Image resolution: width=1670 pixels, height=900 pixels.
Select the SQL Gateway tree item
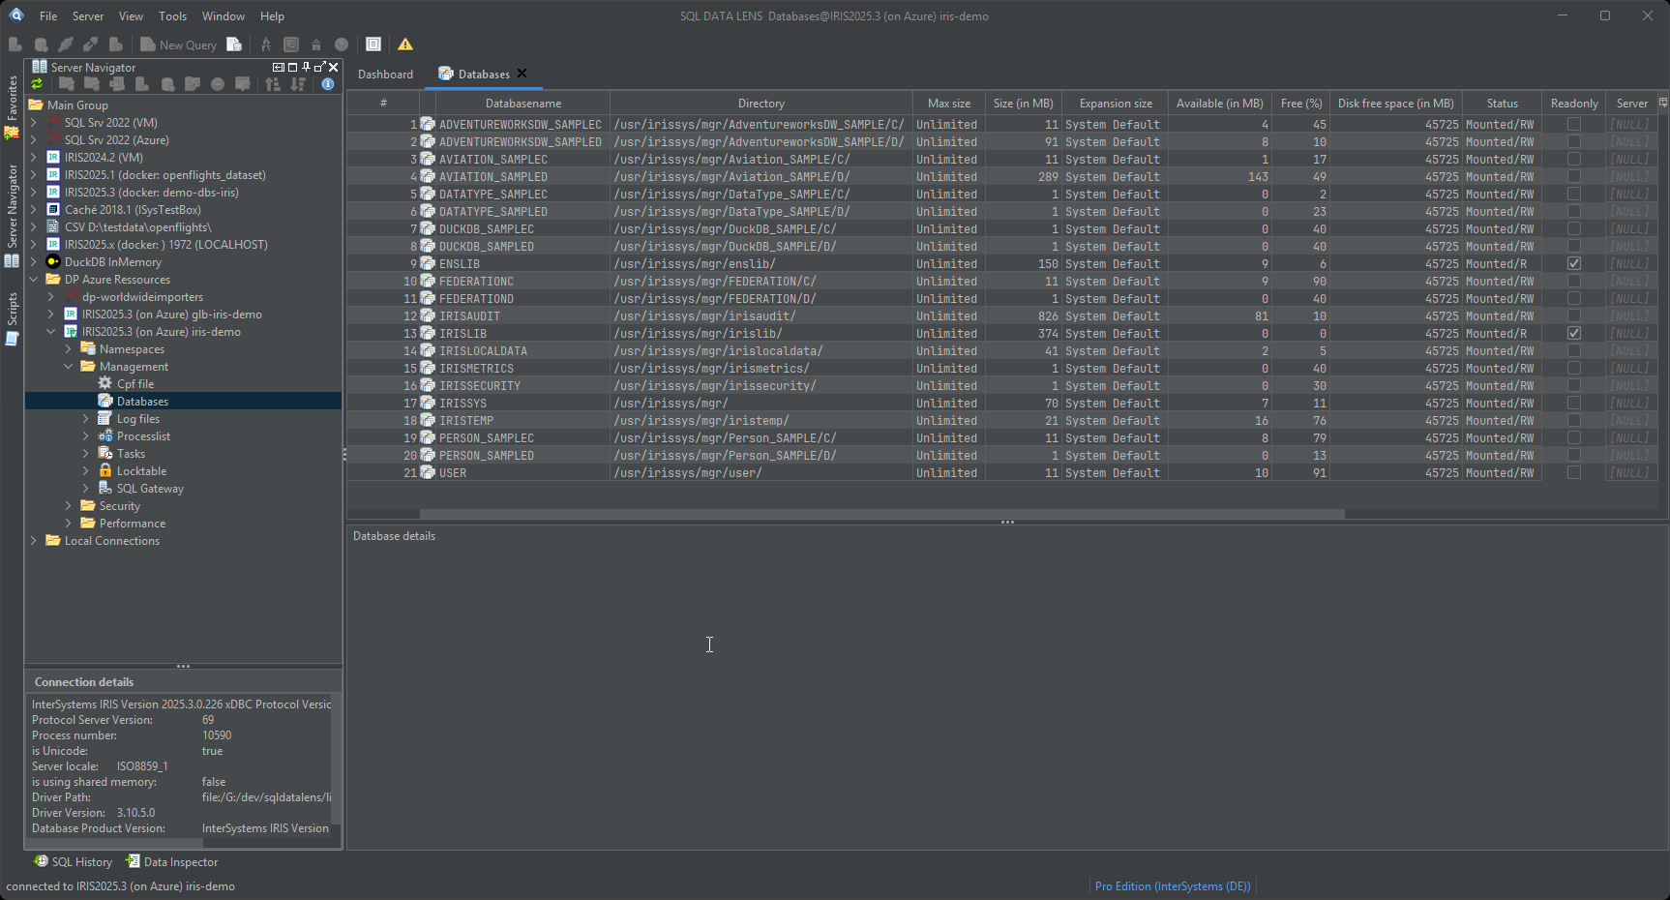point(150,489)
